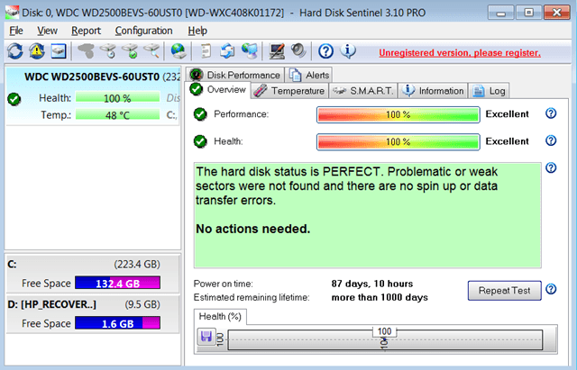Screen dimensions: 577x370
Task: Maximize the Hard Disk Sentinel window
Action: tap(528, 13)
